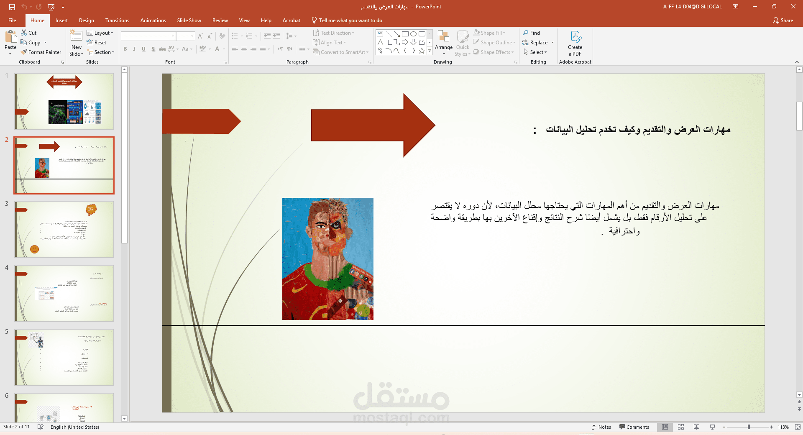This screenshot has height=435, width=803.
Task: Open Ribbon Display Options icon
Action: 735,7
